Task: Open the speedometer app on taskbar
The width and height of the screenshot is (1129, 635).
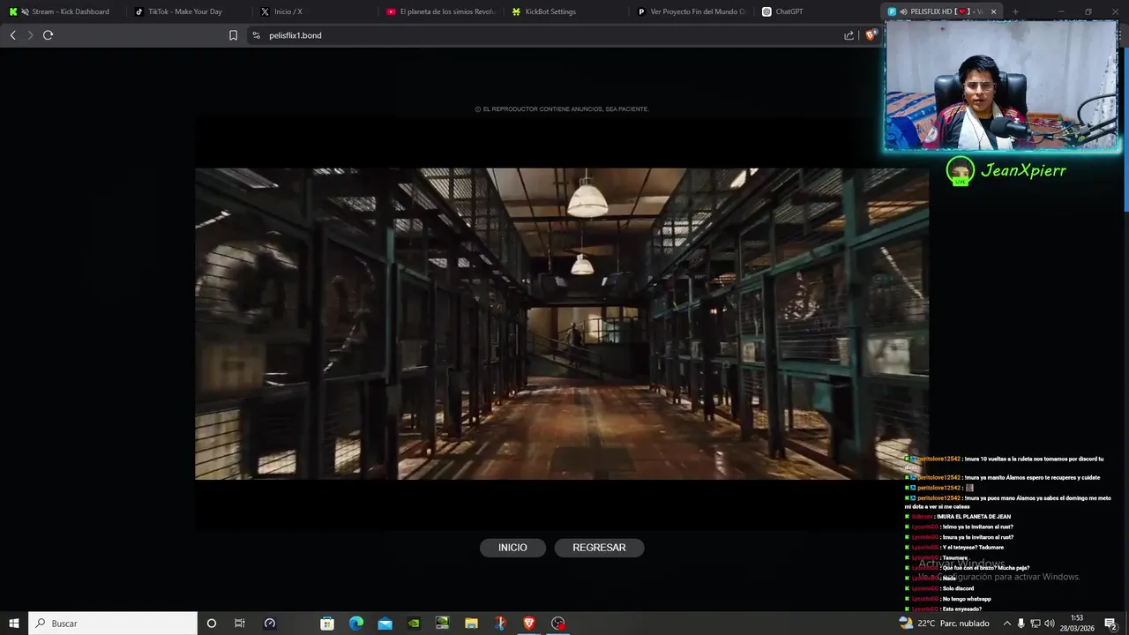Action: coord(270,624)
